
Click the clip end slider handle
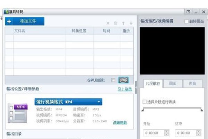click(202, 110)
